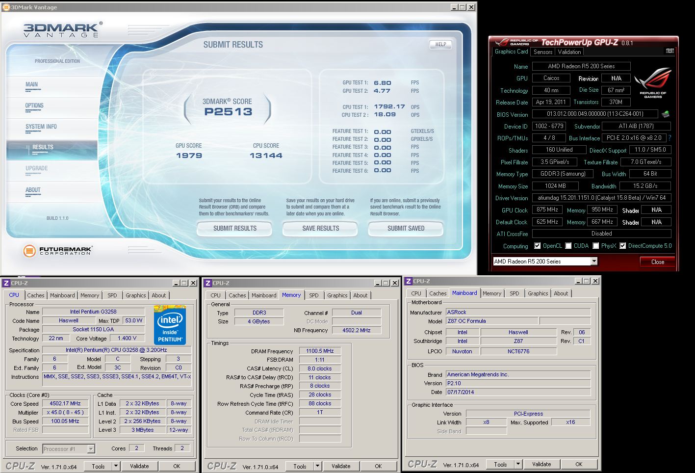This screenshot has height=473, width=695.
Task: Expand Tools dropdown arrow in CPU-Z Mainboard window
Action: (518, 464)
